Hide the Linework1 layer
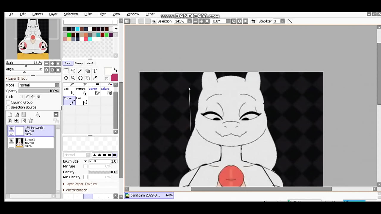The width and height of the screenshot is (381, 214). click(x=12, y=128)
